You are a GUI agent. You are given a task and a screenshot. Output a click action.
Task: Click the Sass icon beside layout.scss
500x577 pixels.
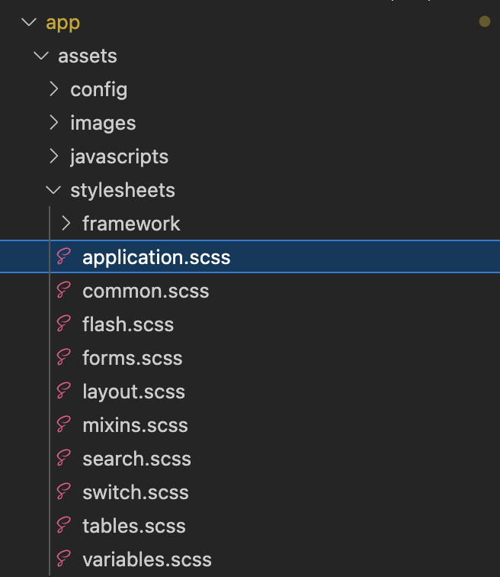click(x=64, y=392)
